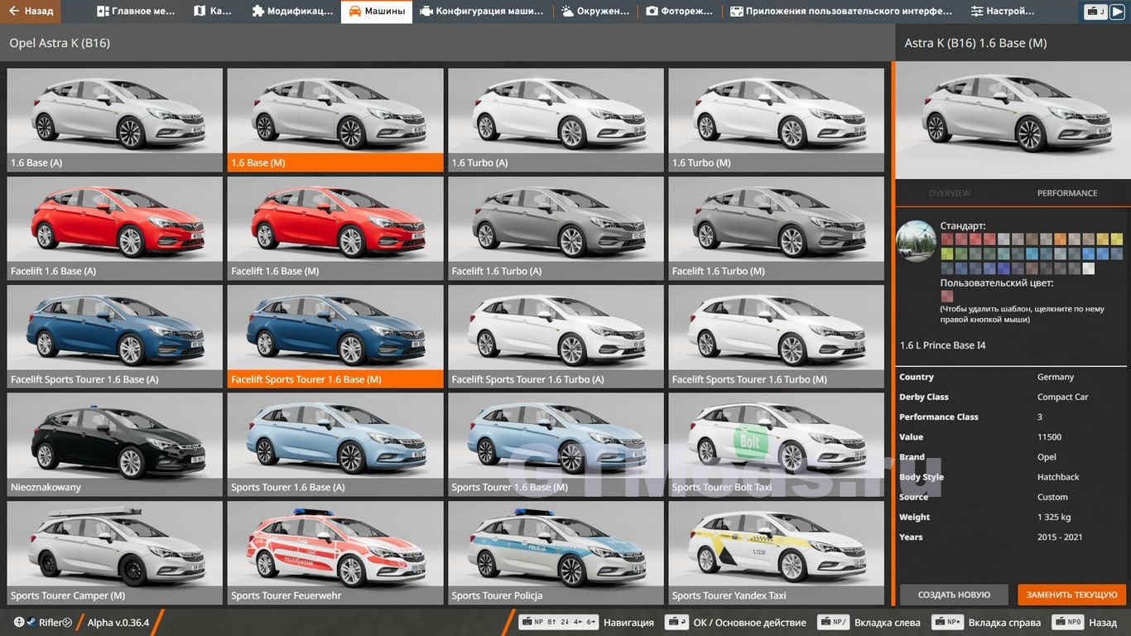
Task: Pick the lime green standard color swatch
Action: (x=947, y=253)
